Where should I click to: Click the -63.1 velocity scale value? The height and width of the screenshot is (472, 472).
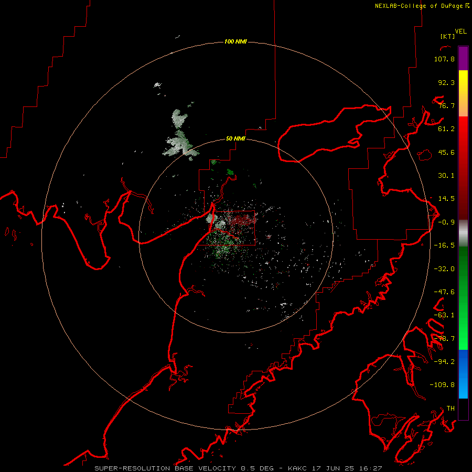444,315
